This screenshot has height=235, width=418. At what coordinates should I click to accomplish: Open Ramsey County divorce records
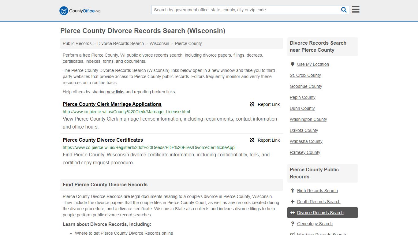pos(305,152)
